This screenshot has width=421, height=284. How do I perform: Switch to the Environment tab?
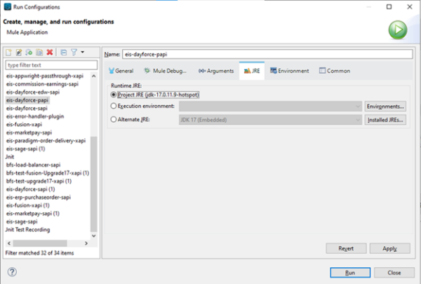click(x=288, y=71)
